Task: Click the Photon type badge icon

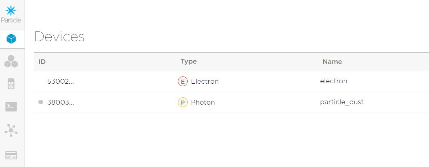Action: pyautogui.click(x=183, y=103)
